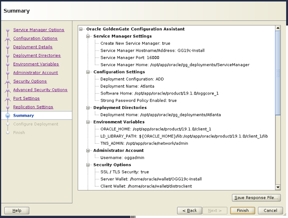Go to the Port Settings step

(26, 98)
